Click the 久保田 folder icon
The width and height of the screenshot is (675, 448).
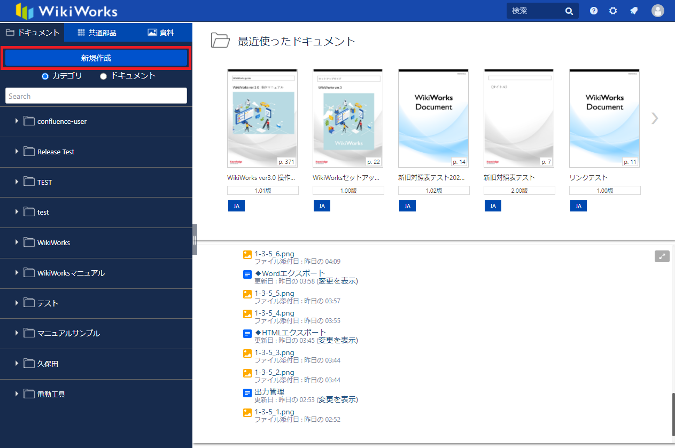[29, 364]
